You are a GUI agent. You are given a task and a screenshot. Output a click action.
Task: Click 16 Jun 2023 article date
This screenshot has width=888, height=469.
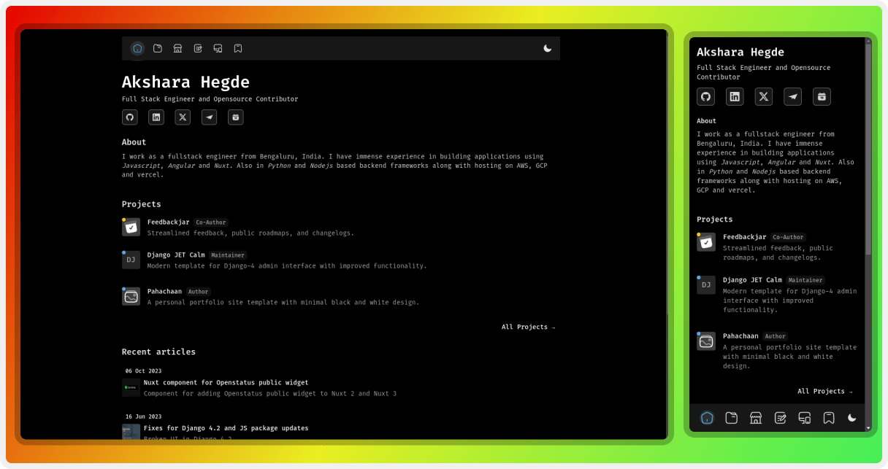[x=143, y=416]
